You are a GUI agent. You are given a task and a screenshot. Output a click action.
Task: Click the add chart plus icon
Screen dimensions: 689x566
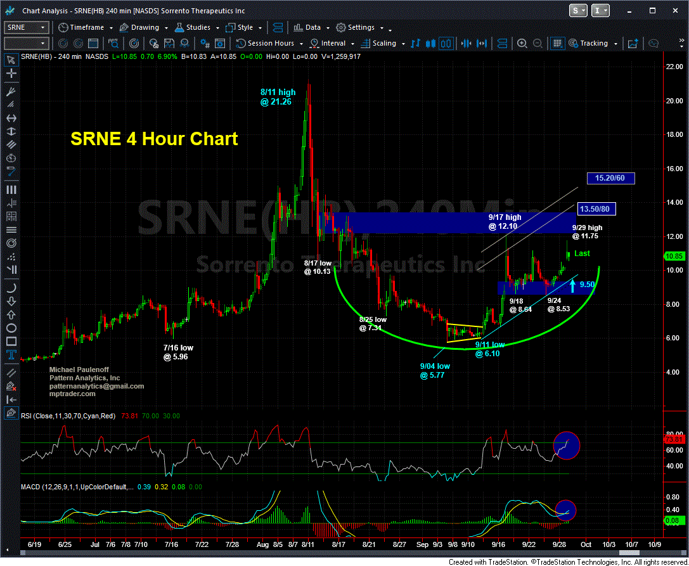coord(633,44)
